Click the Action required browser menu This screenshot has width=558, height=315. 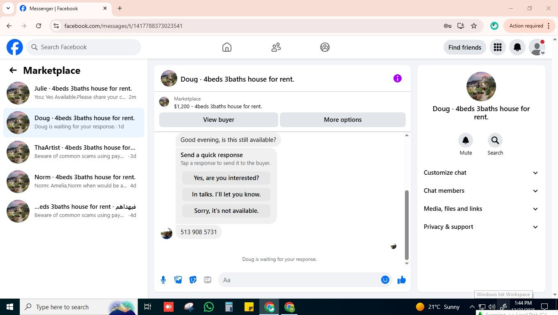coord(530,26)
